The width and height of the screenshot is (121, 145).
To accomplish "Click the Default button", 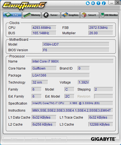I will coord(56,139).
